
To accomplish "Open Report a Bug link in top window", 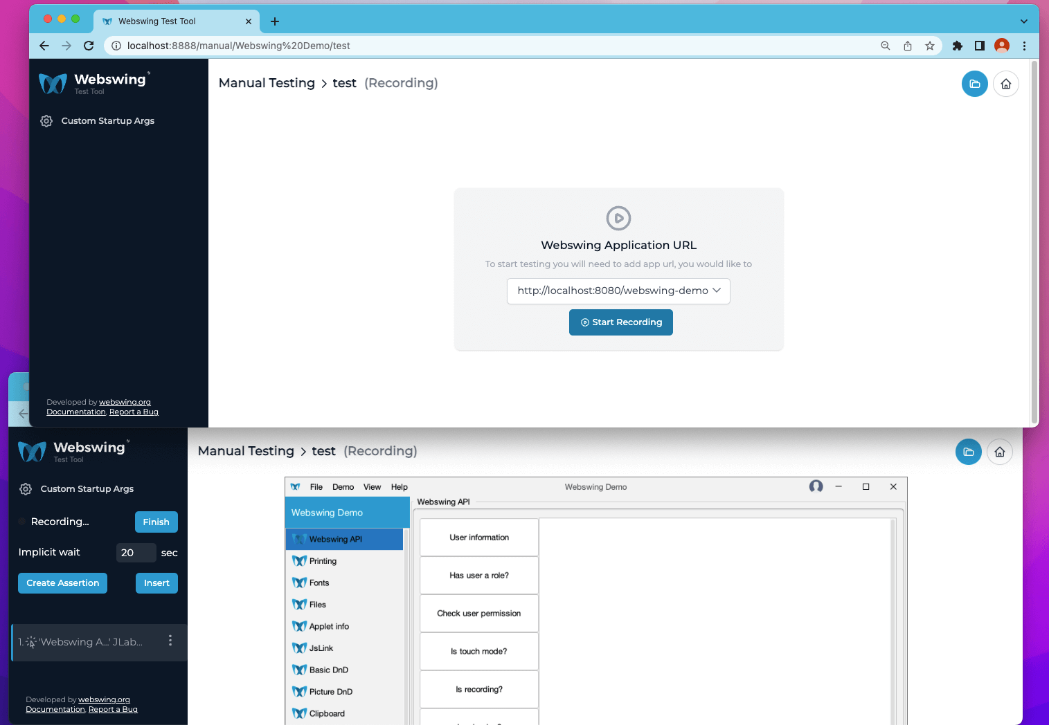I will [x=134, y=412].
